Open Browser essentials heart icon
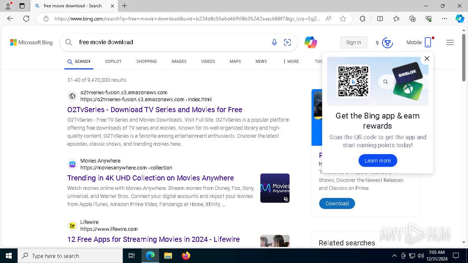The width and height of the screenshot is (468, 263). coord(429,19)
